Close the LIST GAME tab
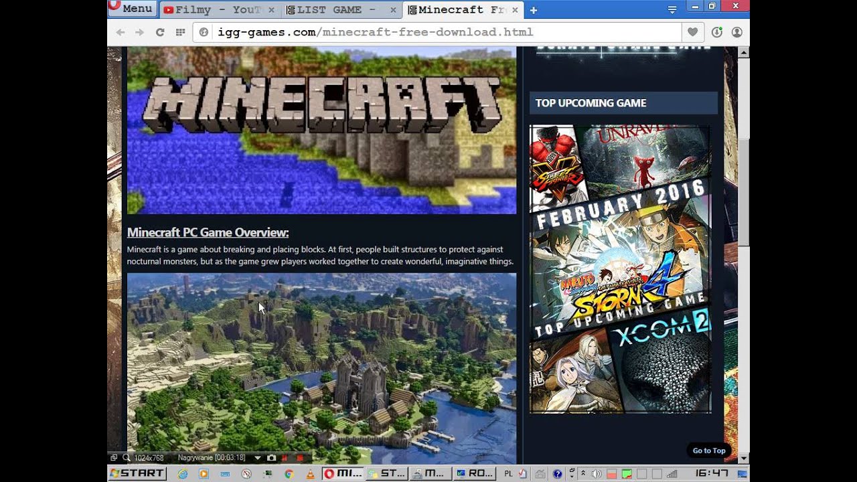This screenshot has height=482, width=857. 393,10
